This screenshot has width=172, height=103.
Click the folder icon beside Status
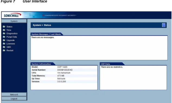tap(4, 27)
